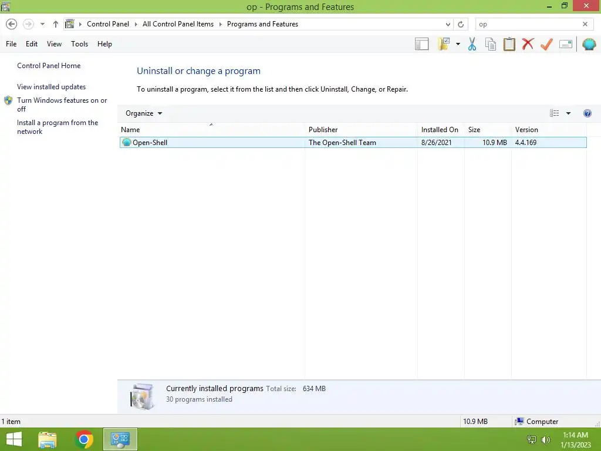Click 'The Open-Shell Team' publisher cell
The height and width of the screenshot is (451, 601).
click(x=342, y=143)
